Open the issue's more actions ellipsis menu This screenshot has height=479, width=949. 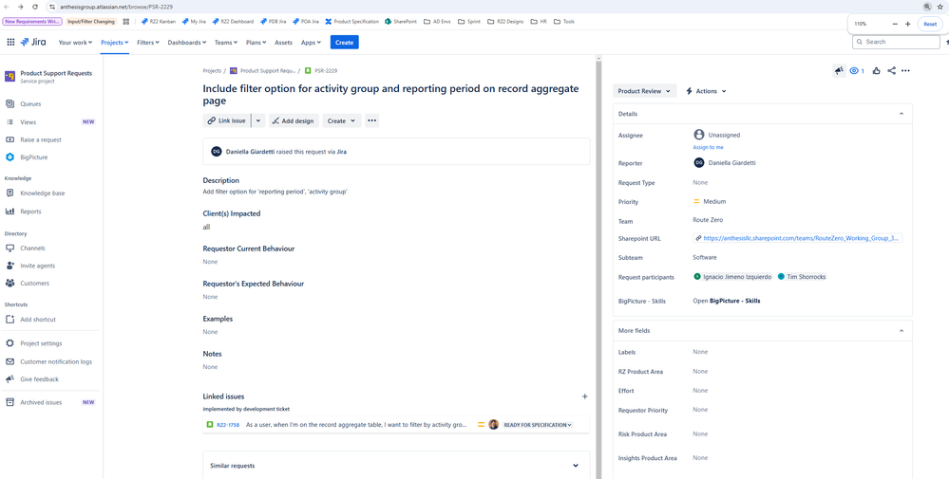pos(905,71)
